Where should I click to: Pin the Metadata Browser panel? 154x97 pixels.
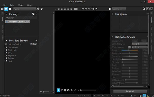click(36, 41)
